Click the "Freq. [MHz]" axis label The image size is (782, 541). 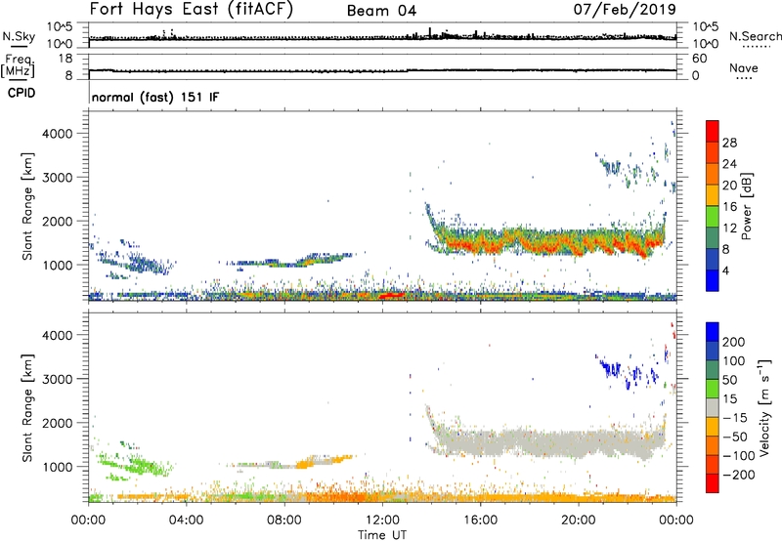(18, 65)
